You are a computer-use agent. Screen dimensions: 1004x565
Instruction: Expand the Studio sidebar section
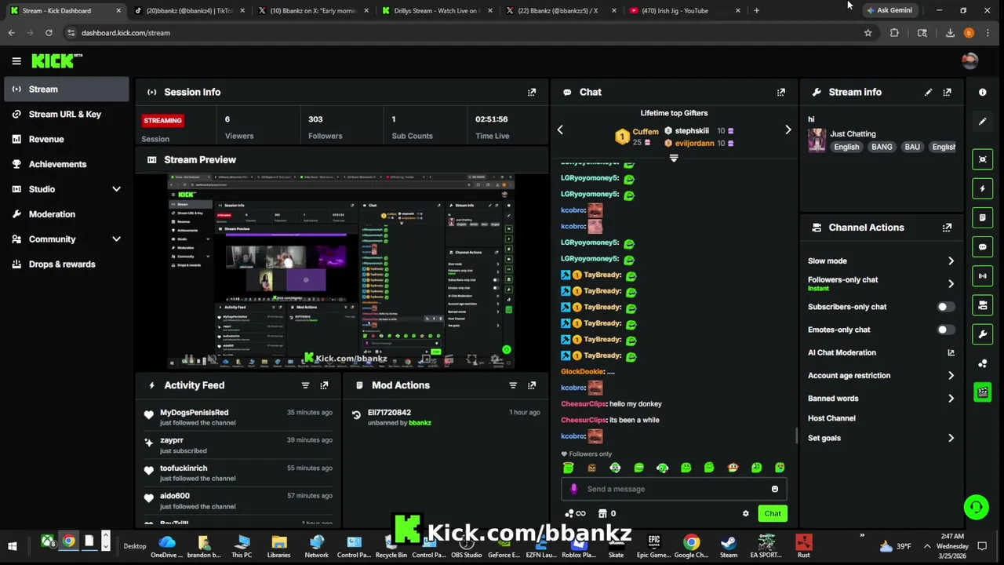coord(116,189)
